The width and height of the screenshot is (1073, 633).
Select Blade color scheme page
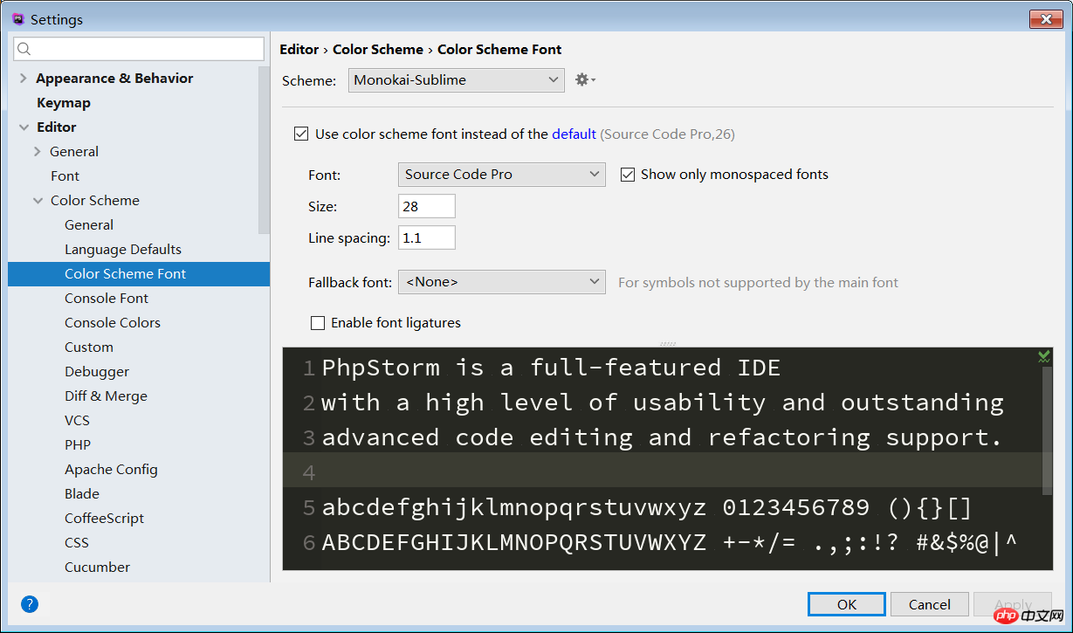tap(82, 494)
